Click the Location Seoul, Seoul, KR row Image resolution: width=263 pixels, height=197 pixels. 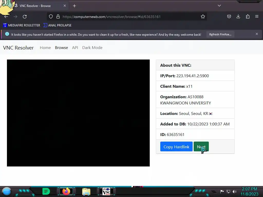tap(195, 113)
